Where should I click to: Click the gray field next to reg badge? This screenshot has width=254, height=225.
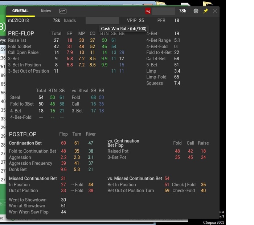coord(163,11)
